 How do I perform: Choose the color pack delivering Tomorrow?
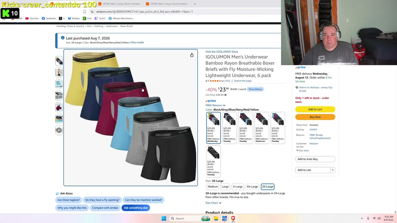(x=261, y=128)
